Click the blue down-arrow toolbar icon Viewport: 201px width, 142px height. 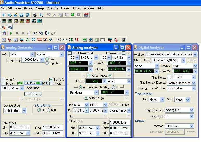(x=91, y=40)
